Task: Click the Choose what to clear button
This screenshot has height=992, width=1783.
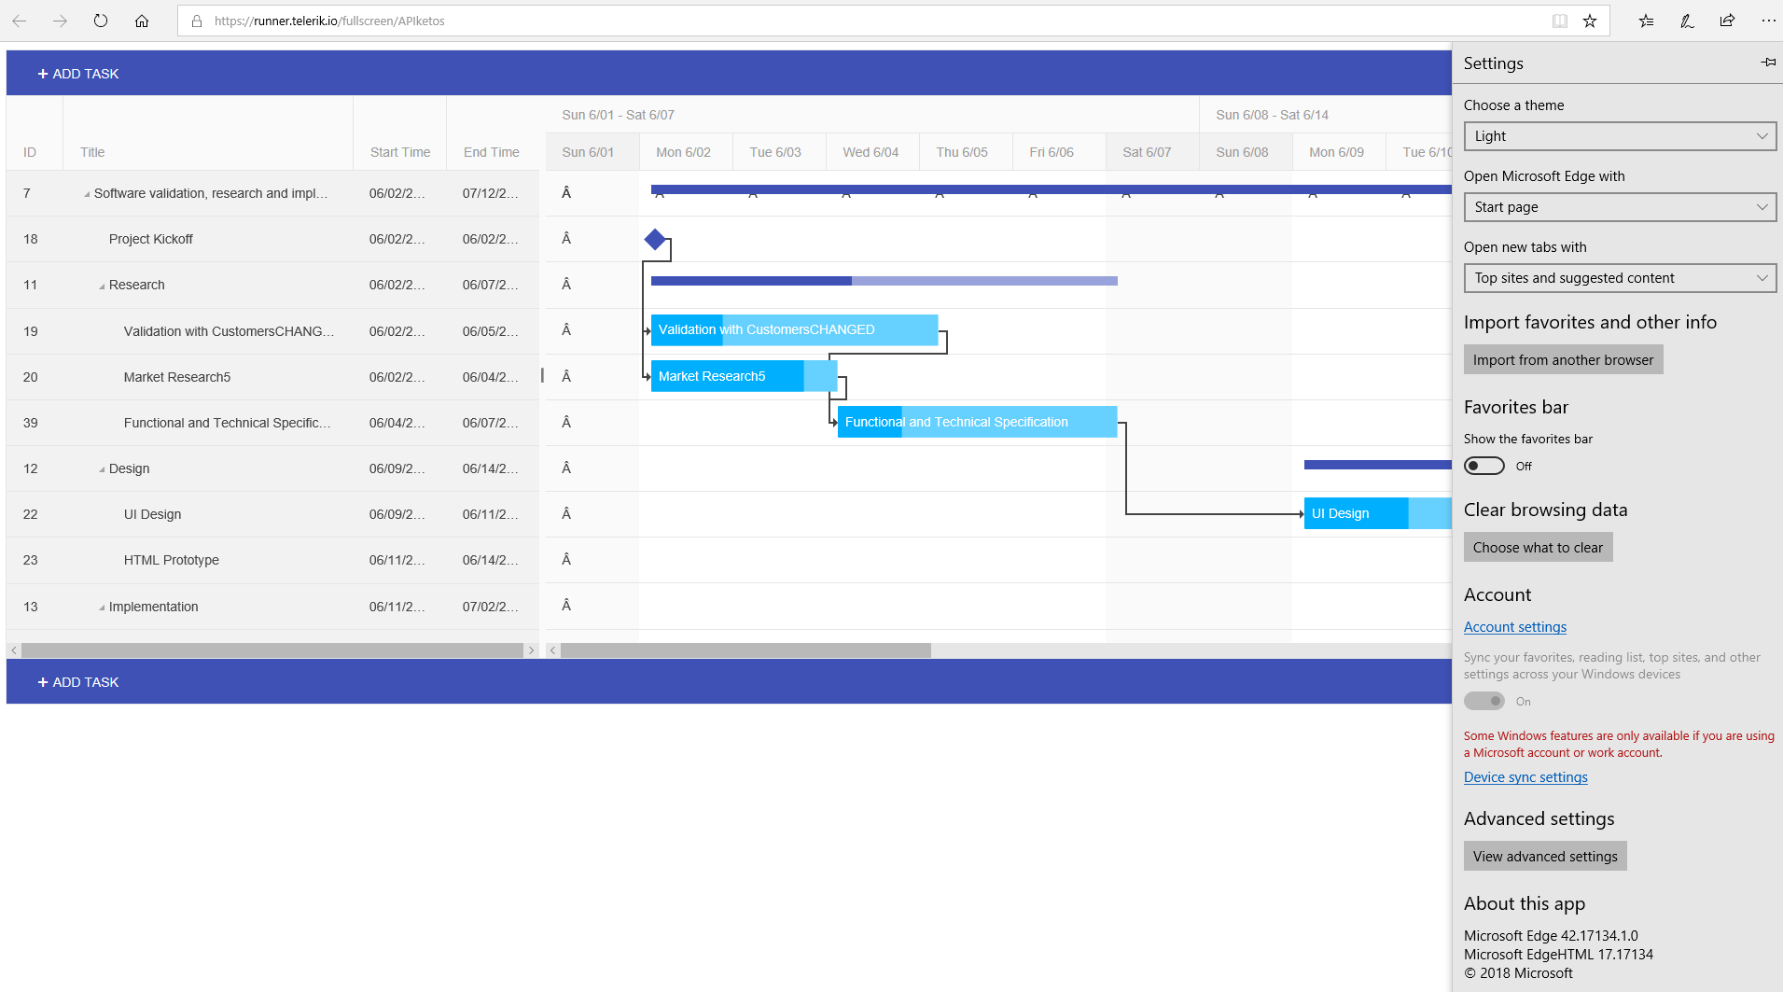Action: pyautogui.click(x=1538, y=547)
